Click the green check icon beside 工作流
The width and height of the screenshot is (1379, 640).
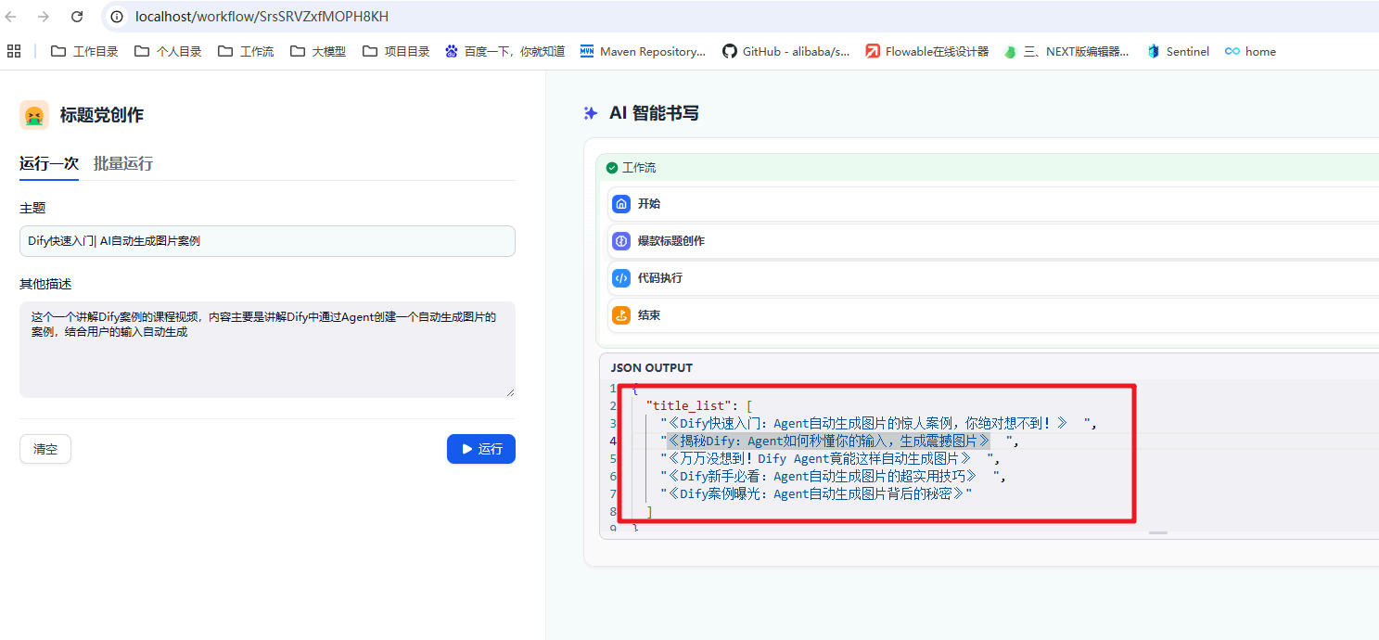pos(612,168)
